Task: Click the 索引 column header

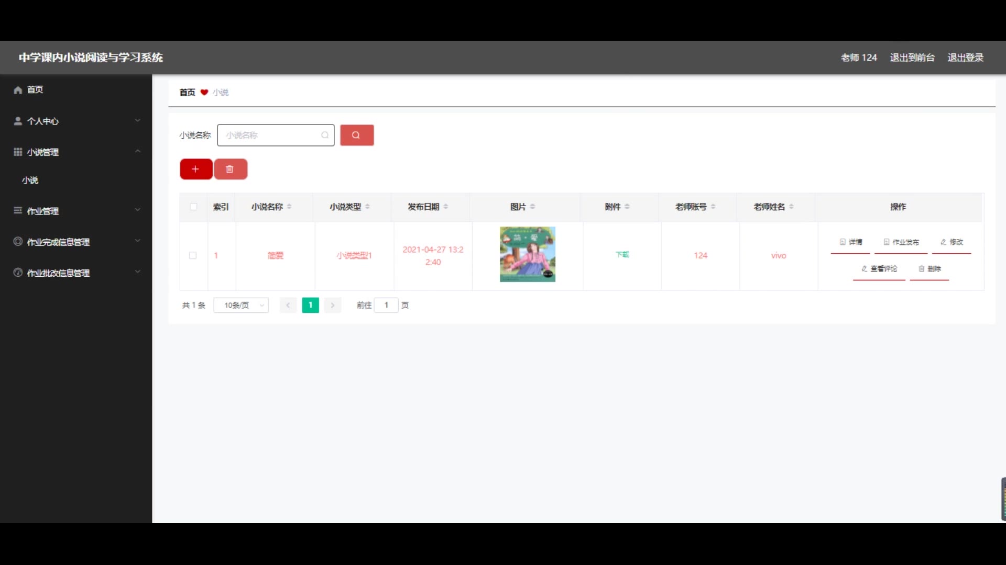Action: 221,207
